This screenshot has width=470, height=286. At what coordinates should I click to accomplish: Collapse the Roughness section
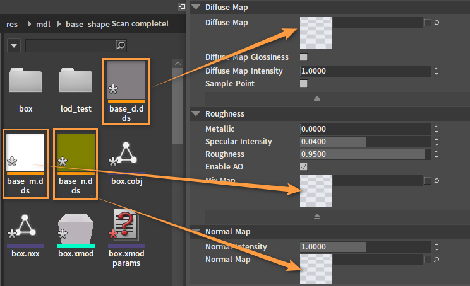tap(196, 114)
